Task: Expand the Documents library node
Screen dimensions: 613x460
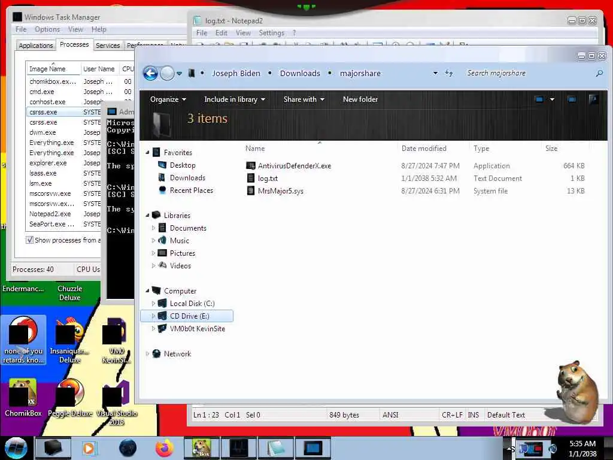Action: [x=153, y=228]
